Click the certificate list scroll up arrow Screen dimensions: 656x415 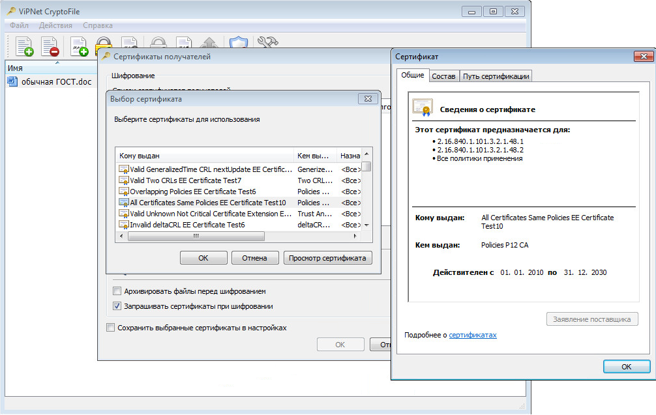tap(366, 154)
